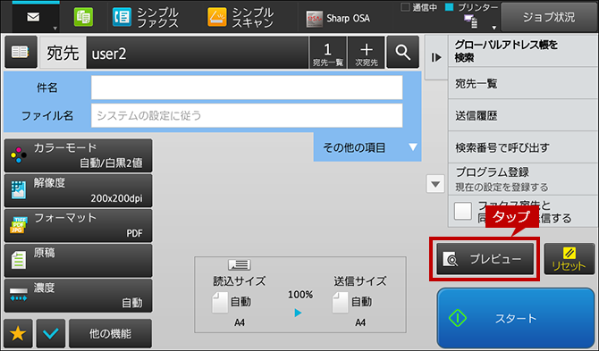Image resolution: width=599 pixels, height=351 pixels.
Task: Show the 宛先一覧 count button
Action: click(328, 53)
